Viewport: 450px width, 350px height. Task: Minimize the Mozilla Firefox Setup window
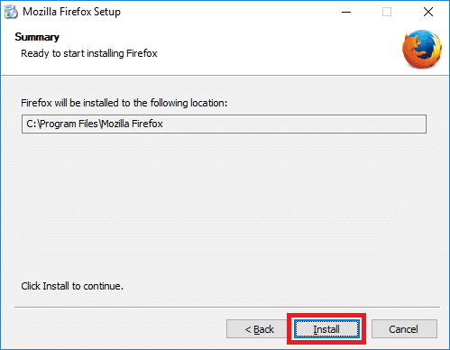tap(346, 12)
